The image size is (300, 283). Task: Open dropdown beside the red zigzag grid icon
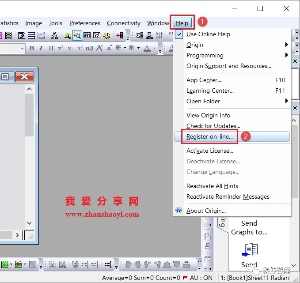coord(25,264)
